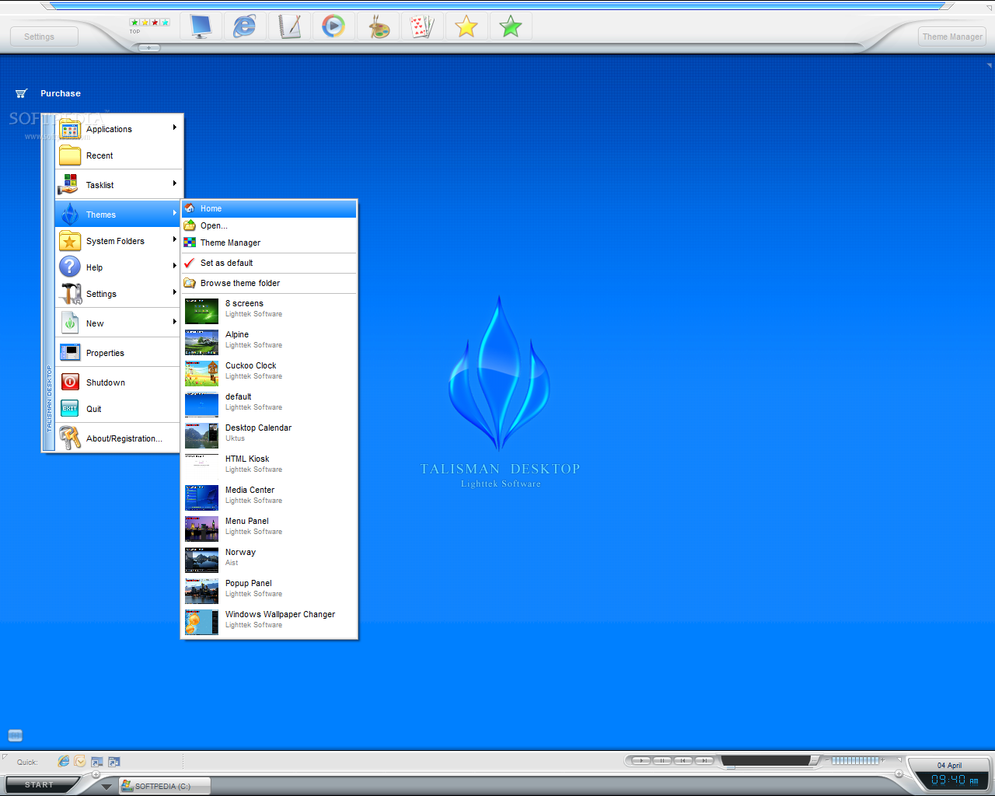Select the small green star top tab

(134, 23)
